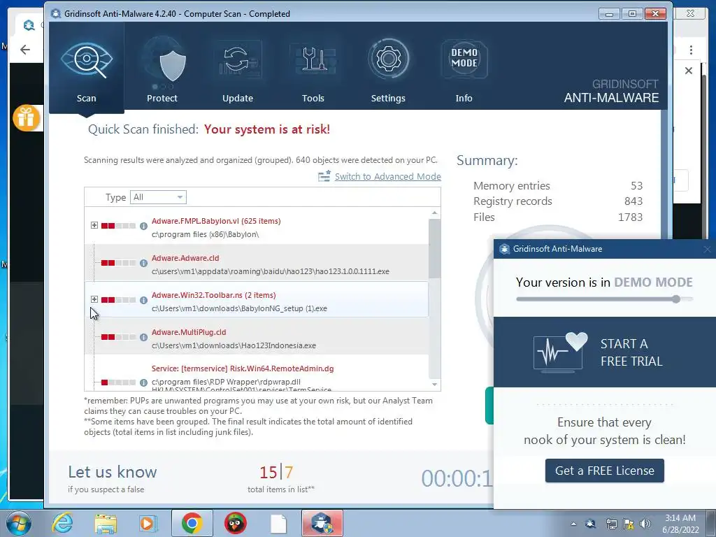Viewport: 716px width, 537px height.
Task: Open the Action Center flag icon
Action: coord(629,524)
